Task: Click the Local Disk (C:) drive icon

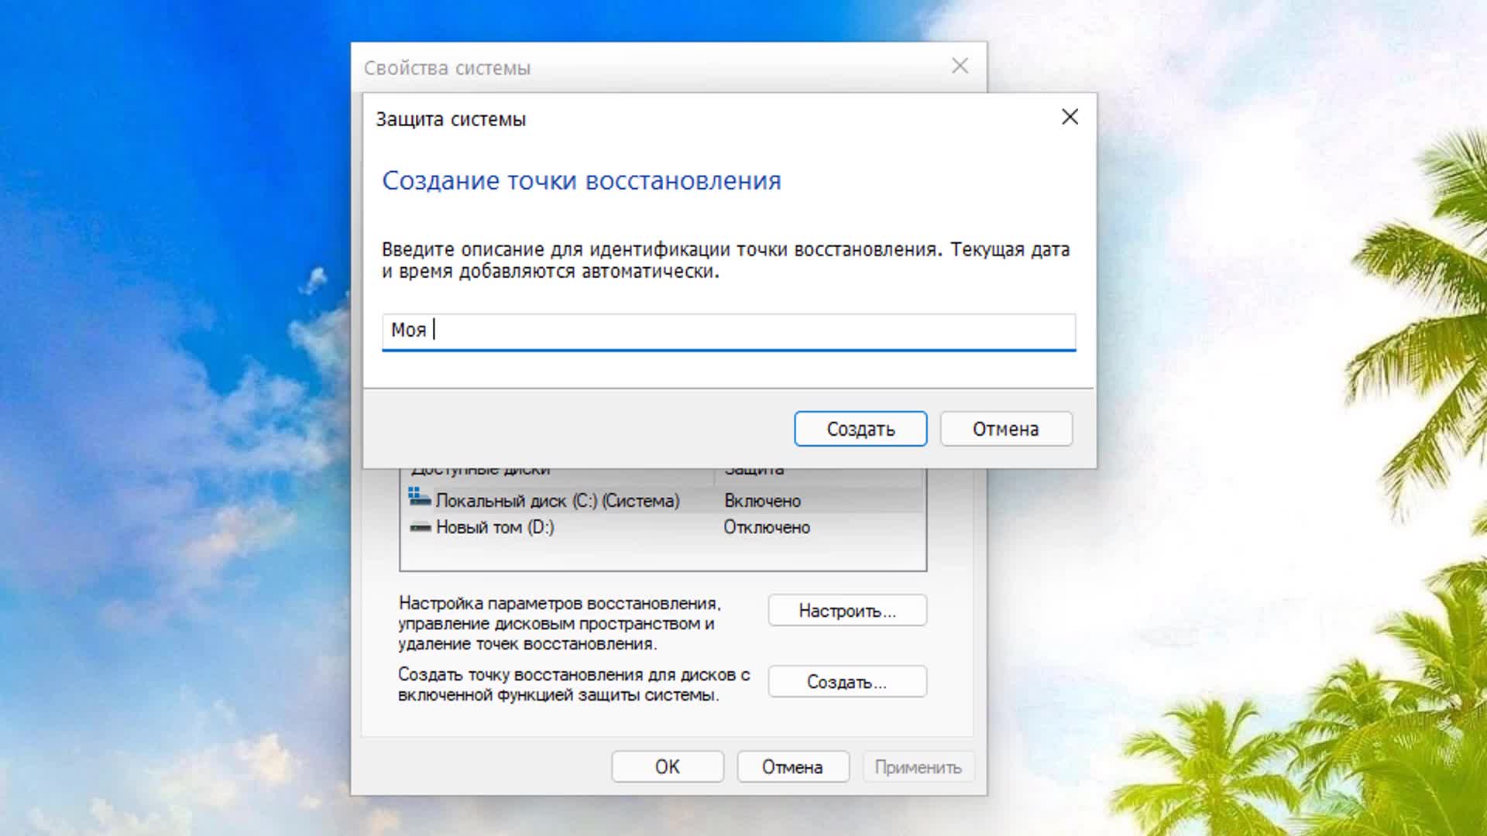Action: pos(419,498)
